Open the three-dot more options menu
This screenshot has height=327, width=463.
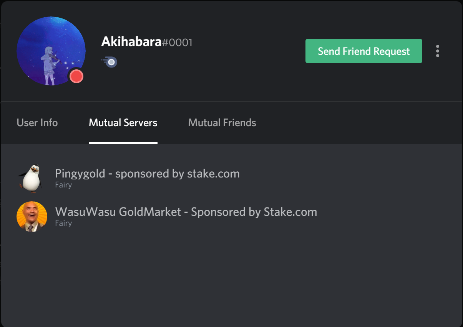click(438, 51)
